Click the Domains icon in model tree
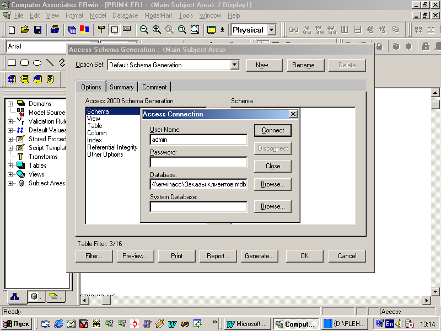This screenshot has width=441, height=331. [21, 103]
